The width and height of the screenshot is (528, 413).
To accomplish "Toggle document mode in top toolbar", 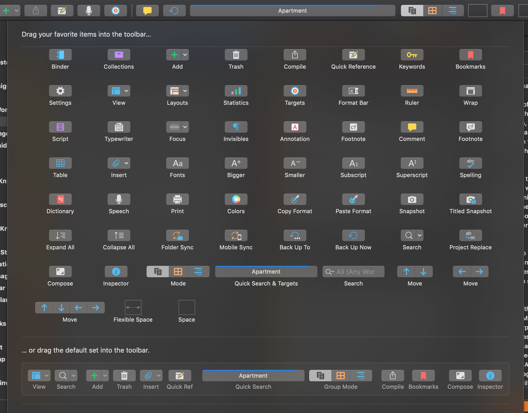I will pyautogui.click(x=412, y=11).
